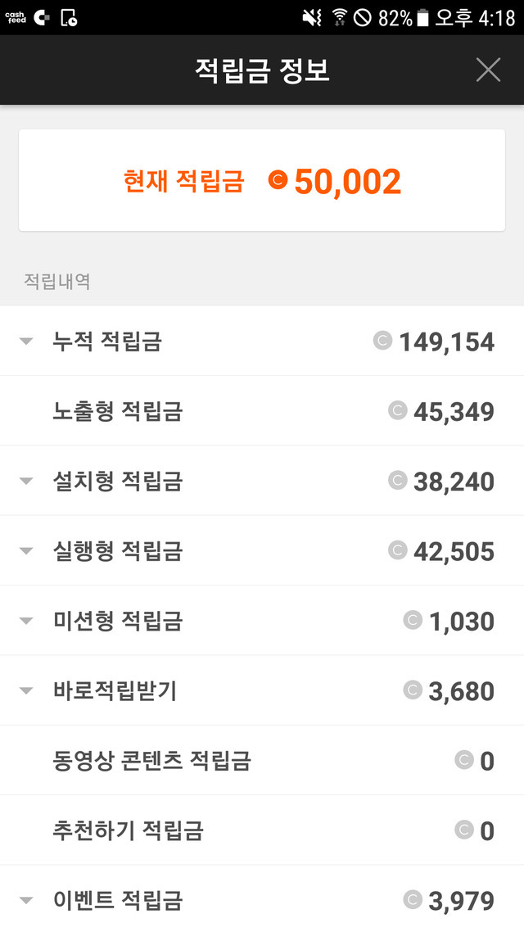Tap the coin icon next to 1,030
Viewport: 524px width, 932px height.
pyautogui.click(x=413, y=620)
